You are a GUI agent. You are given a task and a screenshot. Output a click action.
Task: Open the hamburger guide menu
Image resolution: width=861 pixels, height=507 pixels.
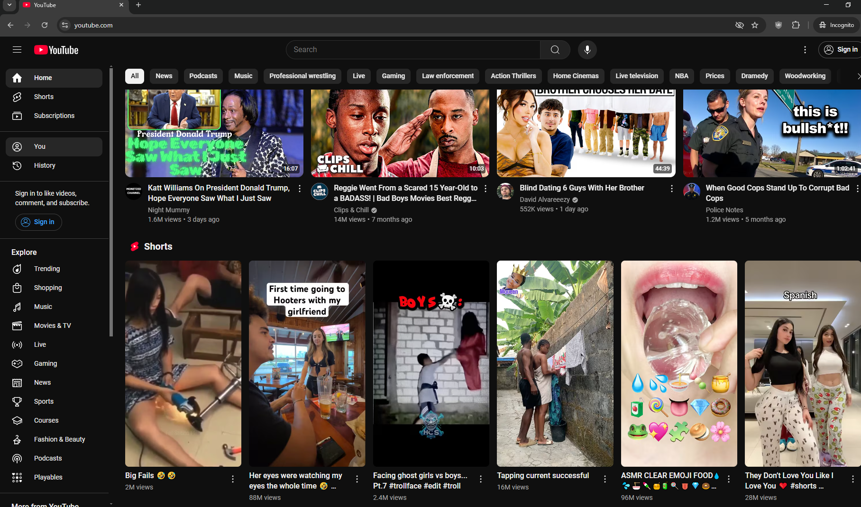[x=17, y=50]
